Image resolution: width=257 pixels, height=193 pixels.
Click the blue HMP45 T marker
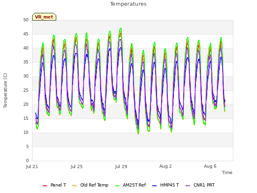click(x=154, y=186)
